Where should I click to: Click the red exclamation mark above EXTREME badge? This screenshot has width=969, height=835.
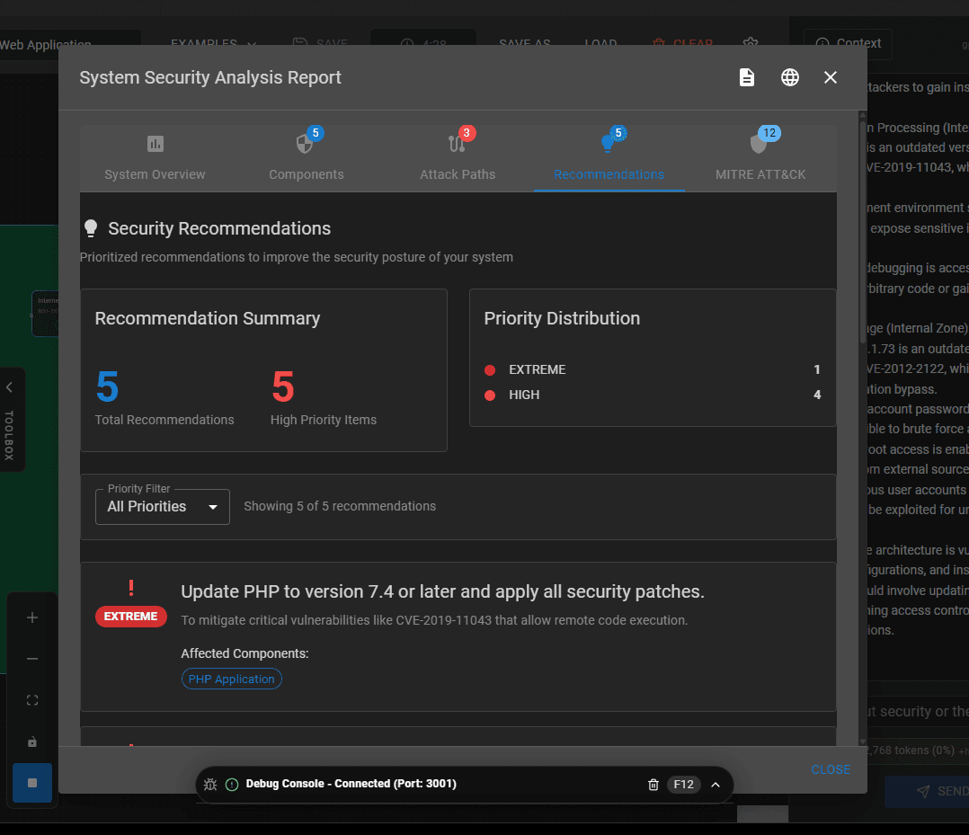[131, 588]
